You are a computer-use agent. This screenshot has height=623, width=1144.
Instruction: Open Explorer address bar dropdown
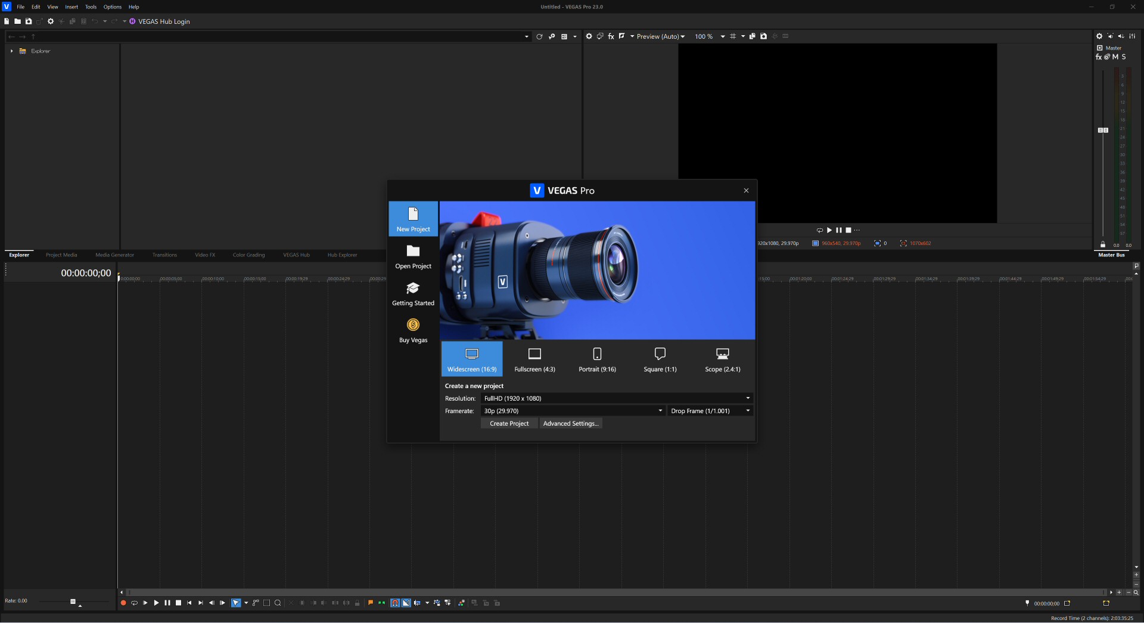pyautogui.click(x=526, y=37)
